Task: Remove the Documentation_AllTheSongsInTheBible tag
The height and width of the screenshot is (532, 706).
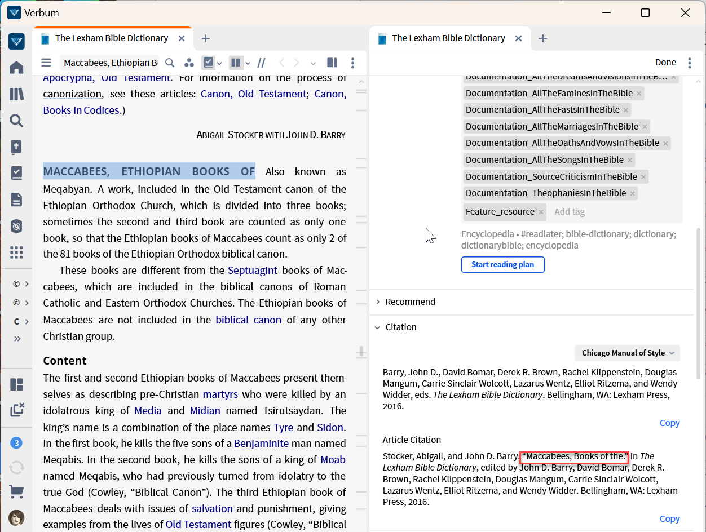Action: tap(630, 160)
